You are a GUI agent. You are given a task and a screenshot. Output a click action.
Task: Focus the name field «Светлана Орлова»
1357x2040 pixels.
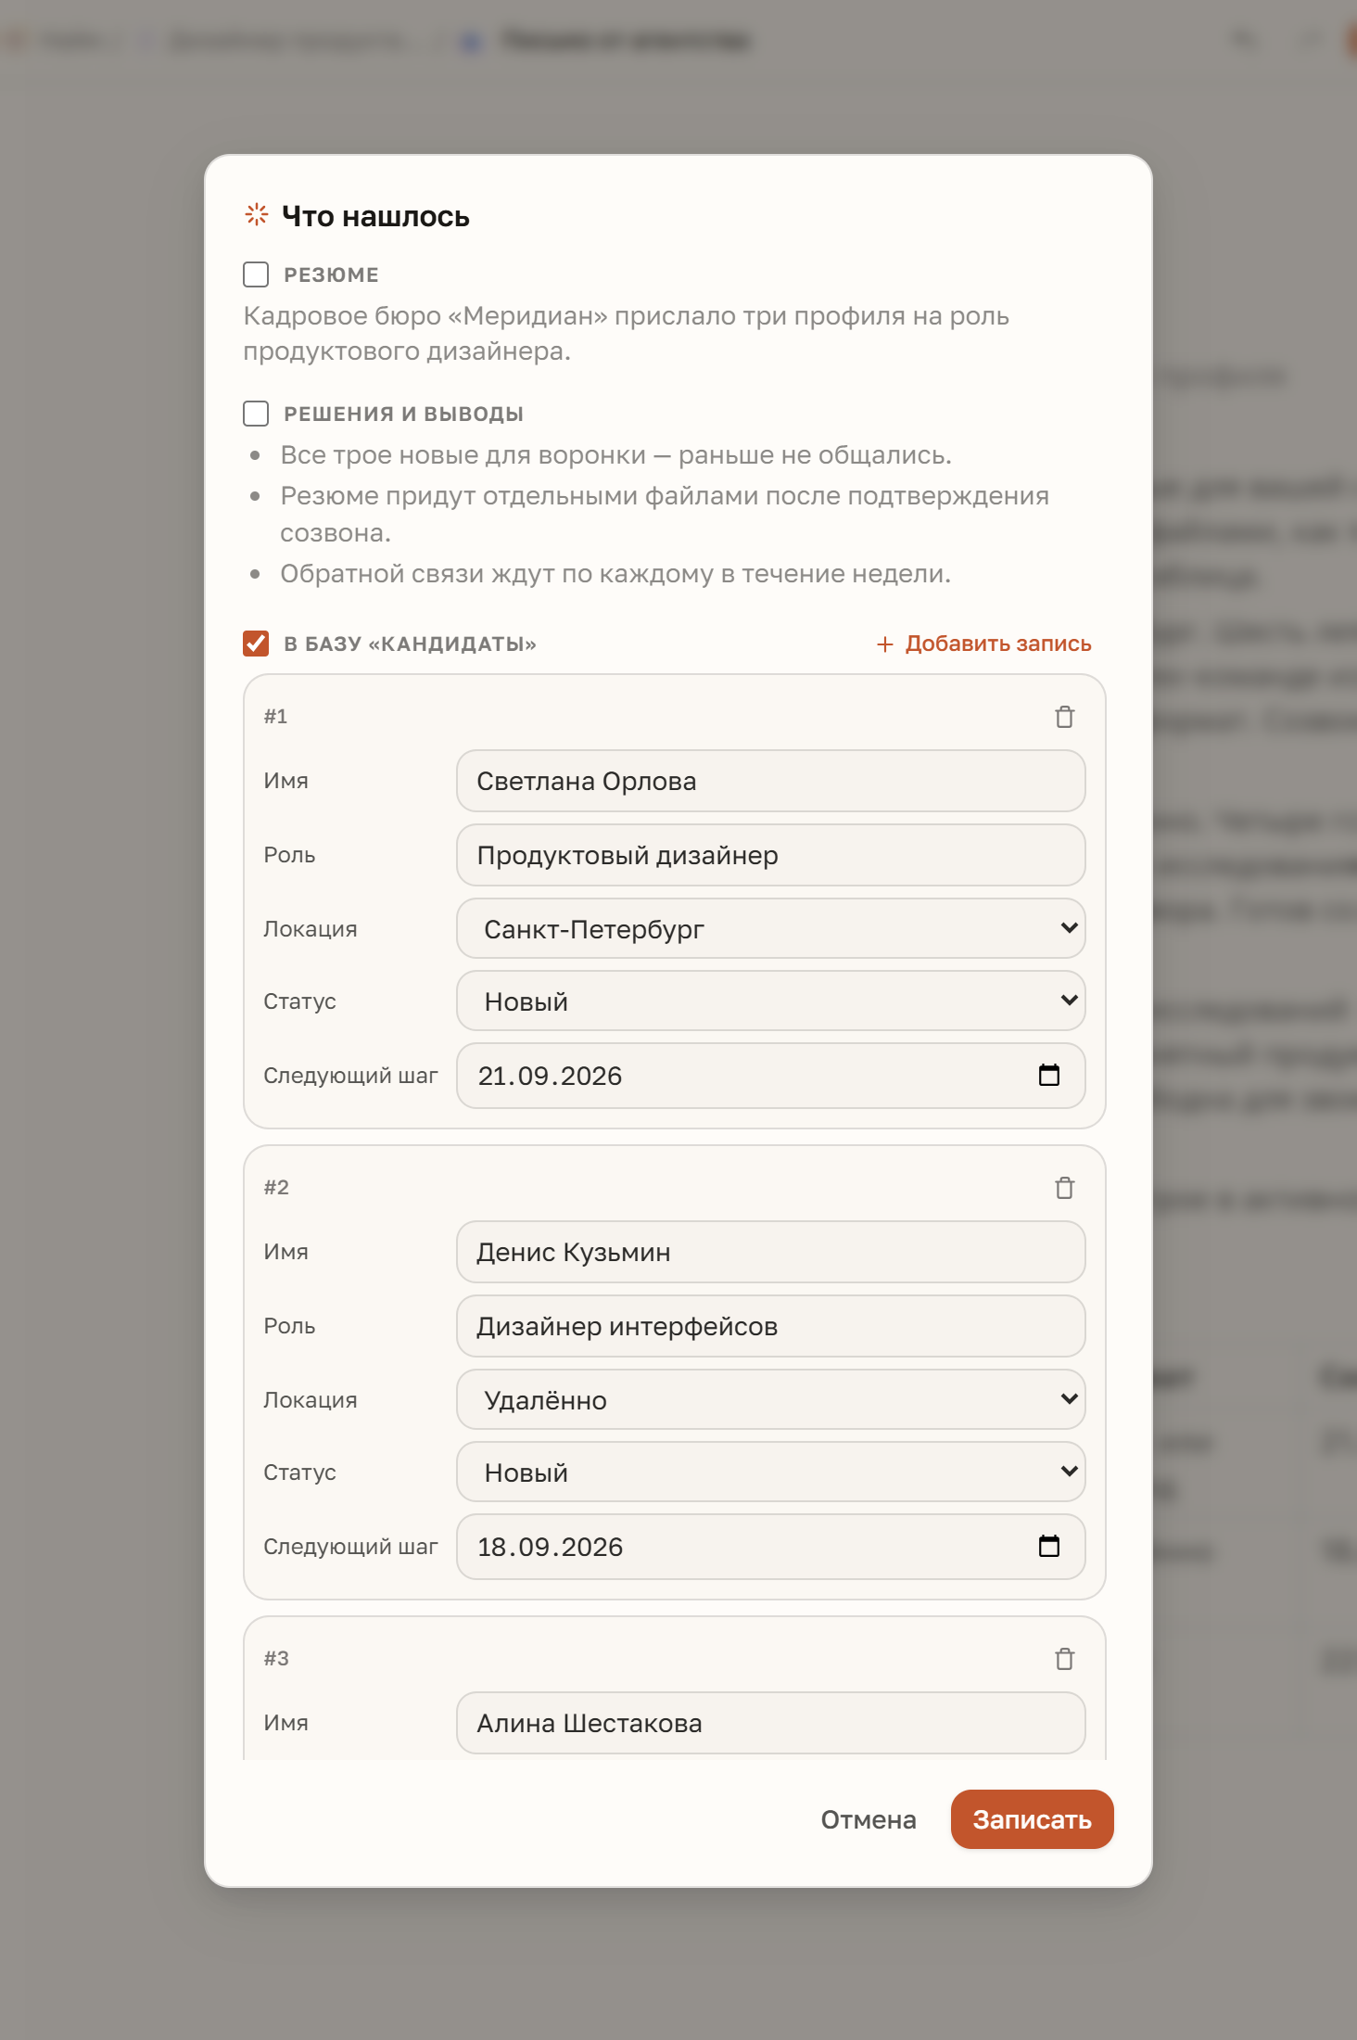pos(770,781)
